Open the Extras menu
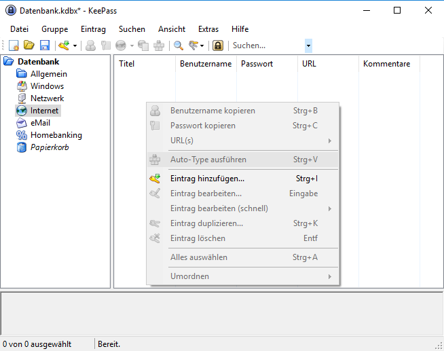444x351 pixels. pyautogui.click(x=208, y=29)
